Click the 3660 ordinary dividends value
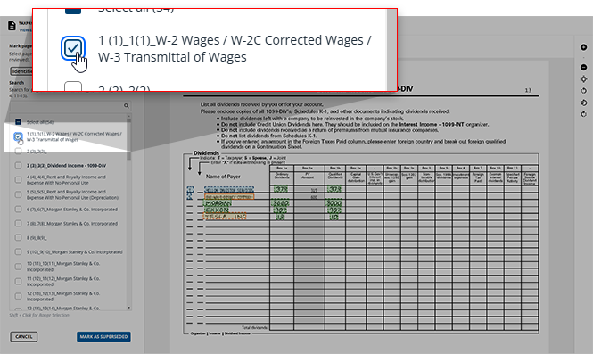Viewport: 593px width, 354px height. (281, 203)
